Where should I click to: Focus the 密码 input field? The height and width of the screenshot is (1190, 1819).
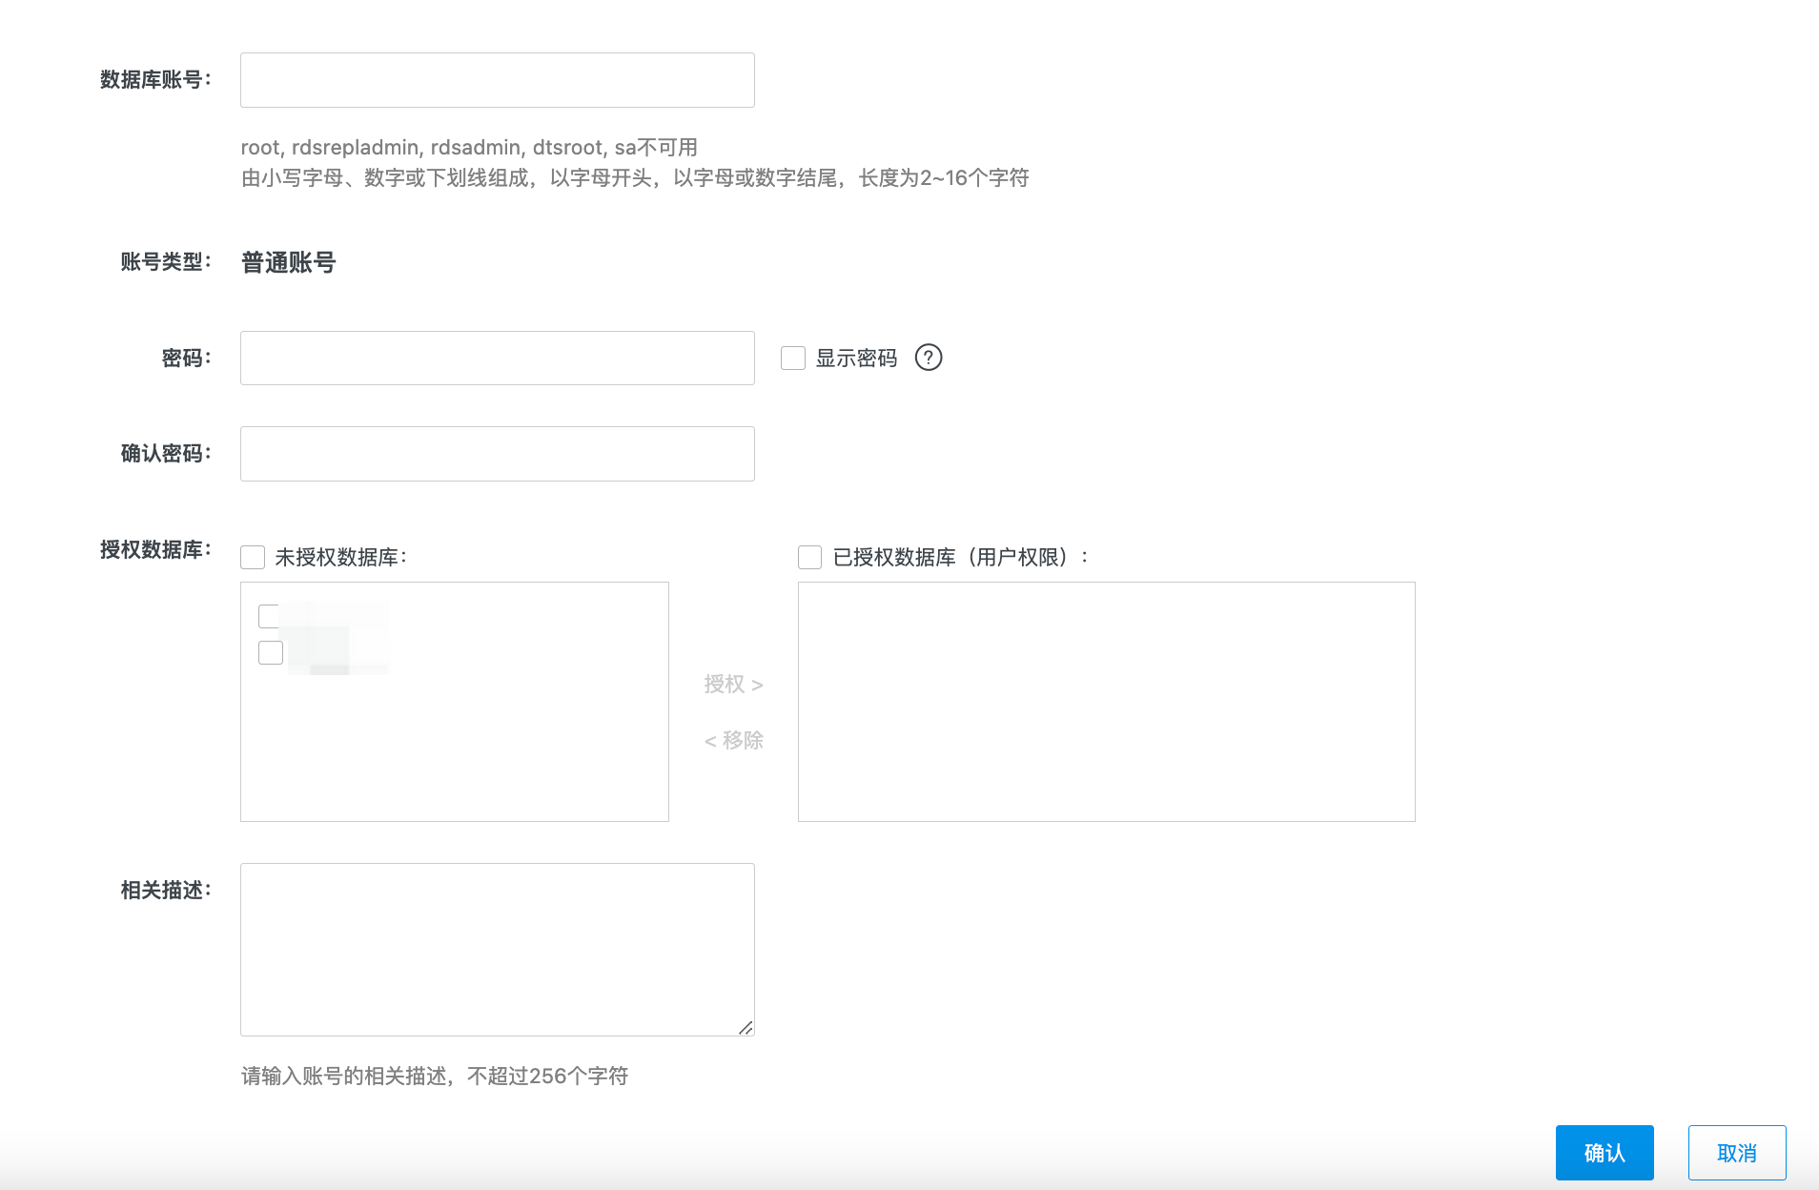point(497,359)
